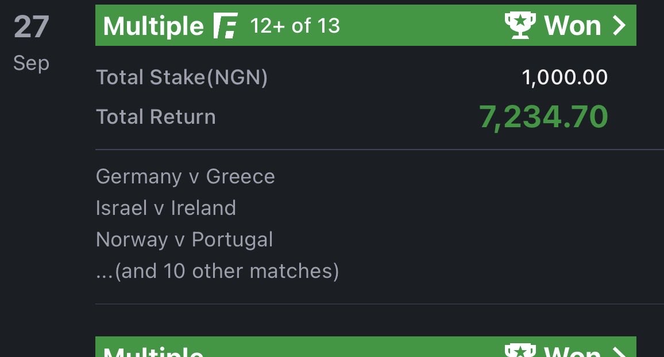Screen dimensions: 664x357
Task: Click the Won status label
Action: 573,25
